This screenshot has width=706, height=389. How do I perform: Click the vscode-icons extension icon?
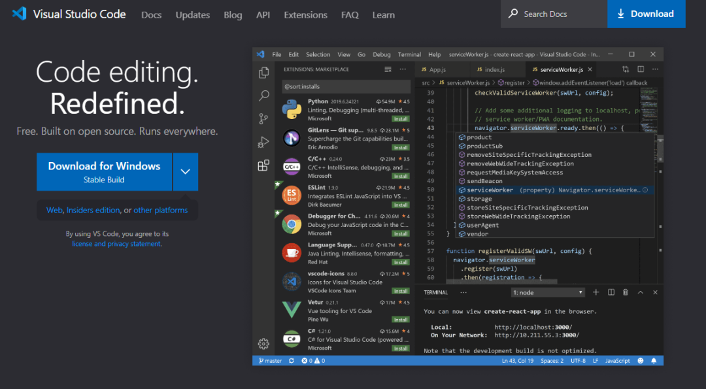292,282
